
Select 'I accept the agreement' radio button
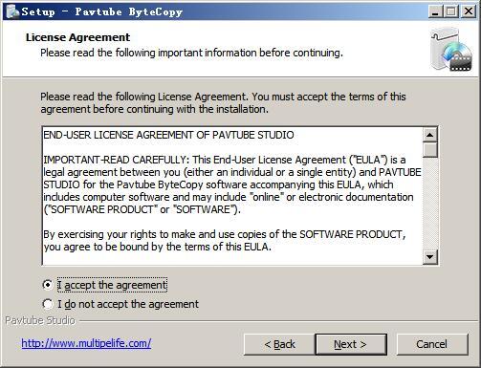pos(48,285)
